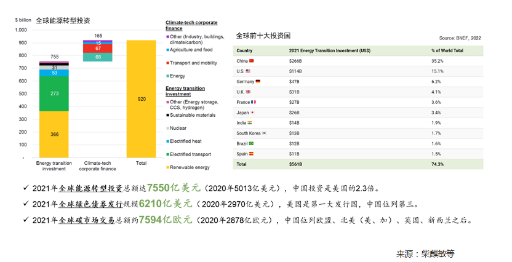
Task: Click the Country column header
Action: [x=244, y=50]
